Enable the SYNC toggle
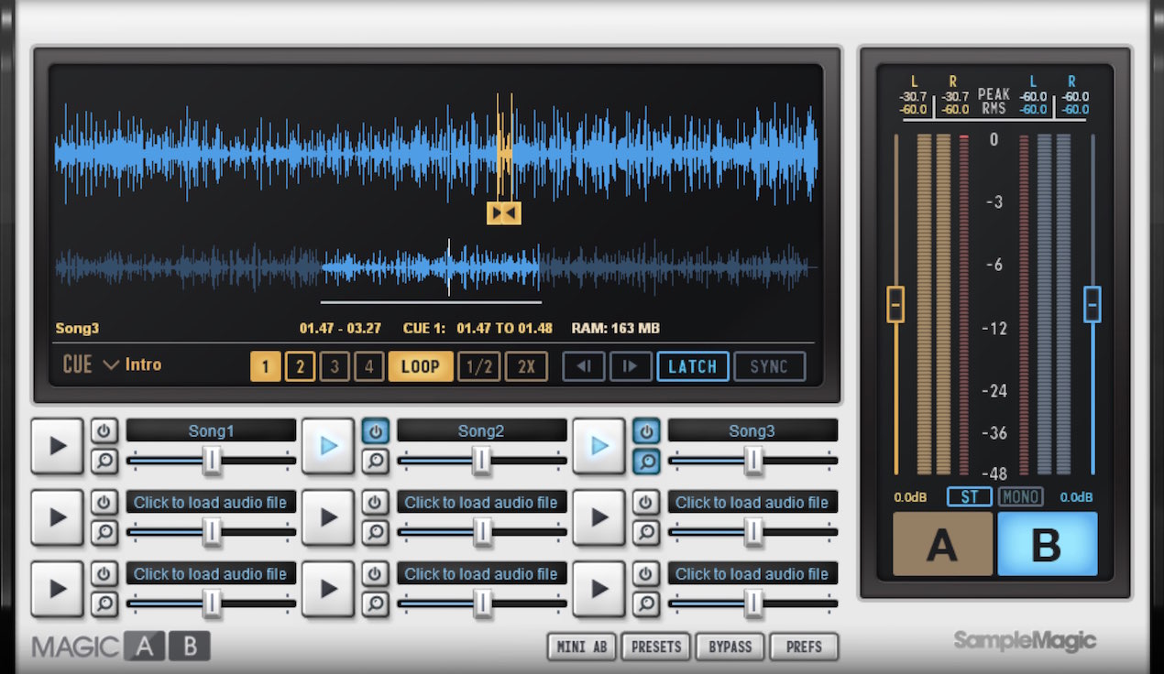Screen dimensions: 1164x674 [769, 366]
